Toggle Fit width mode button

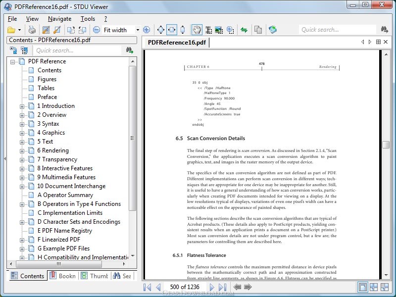click(x=172, y=30)
